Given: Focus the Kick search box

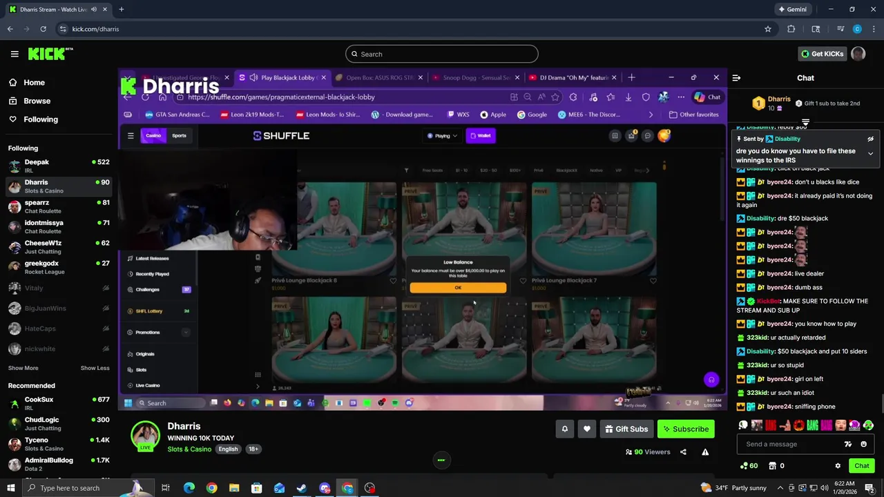Looking at the screenshot, I should [442, 54].
